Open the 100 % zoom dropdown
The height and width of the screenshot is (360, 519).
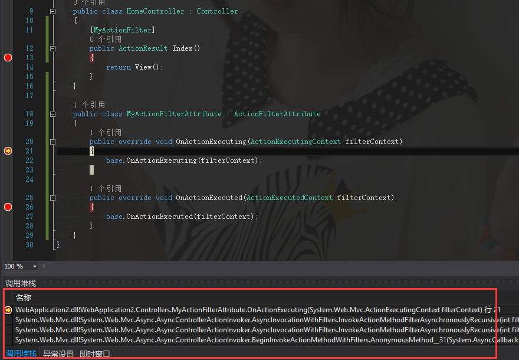34,266
